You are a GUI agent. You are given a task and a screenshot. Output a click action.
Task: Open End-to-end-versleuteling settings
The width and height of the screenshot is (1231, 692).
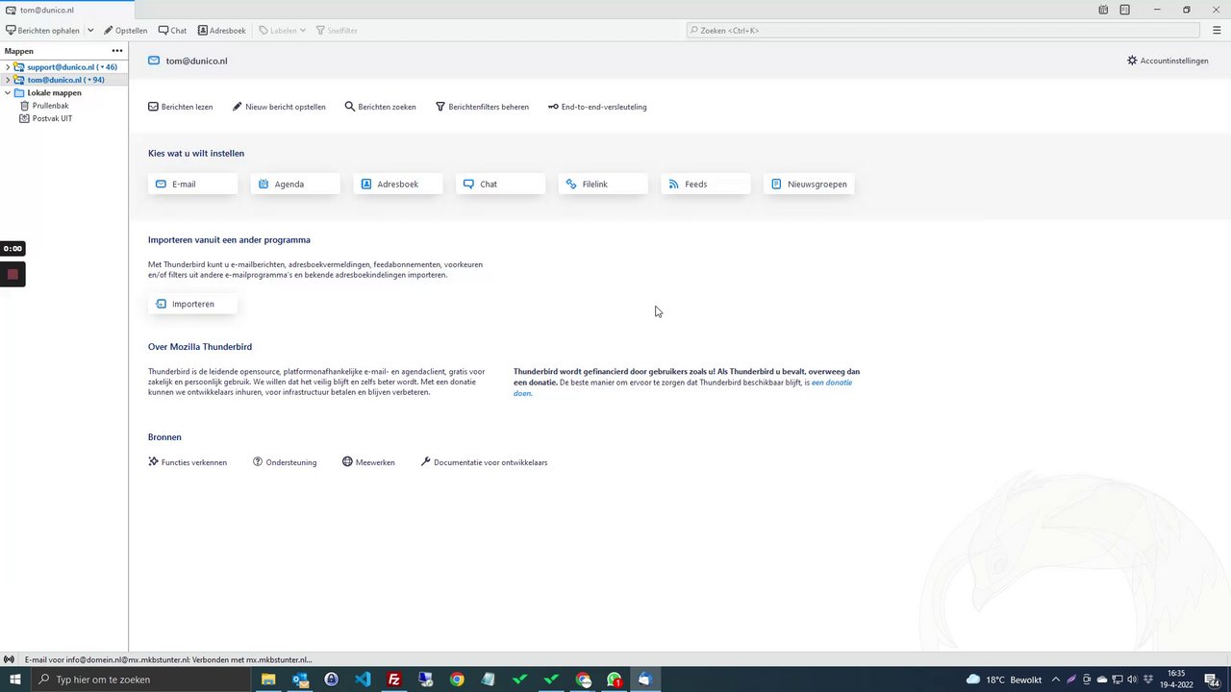pos(597,107)
